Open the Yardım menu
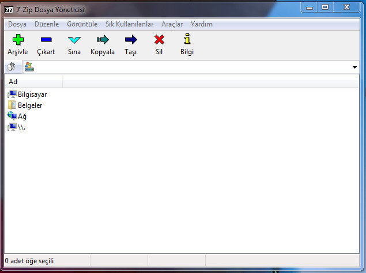This screenshot has width=366, height=273. click(x=202, y=24)
